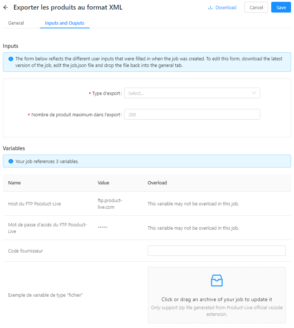This screenshot has height=328, width=294.
Task: Click the Download button with tray icon
Action: pyautogui.click(x=222, y=7)
